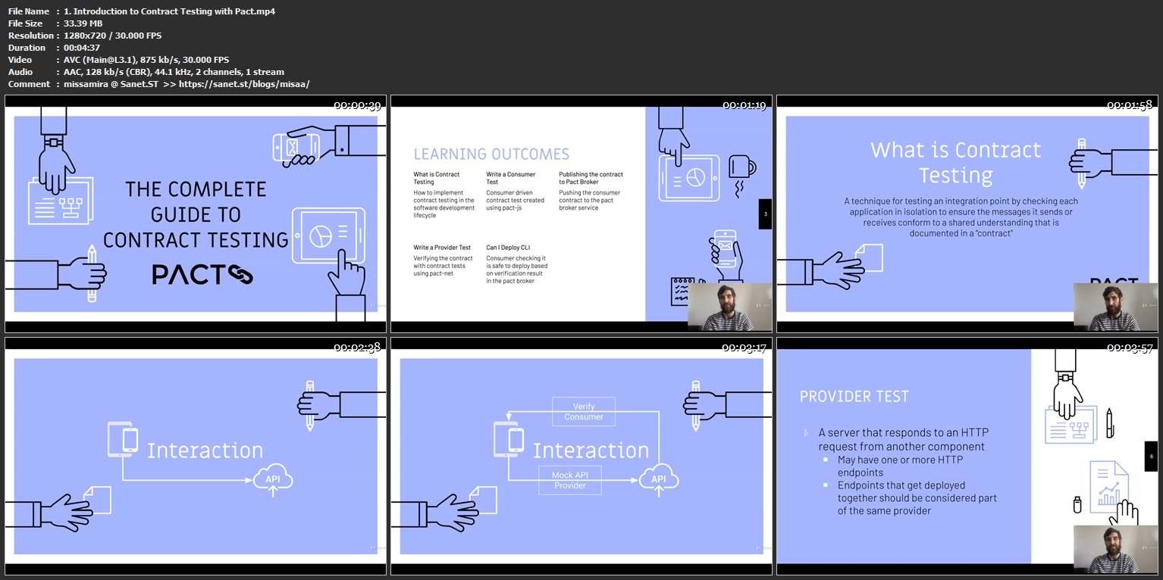1163x580 pixels.
Task: Click the tablet pie chart icon on the title slide
Action: 328,237
